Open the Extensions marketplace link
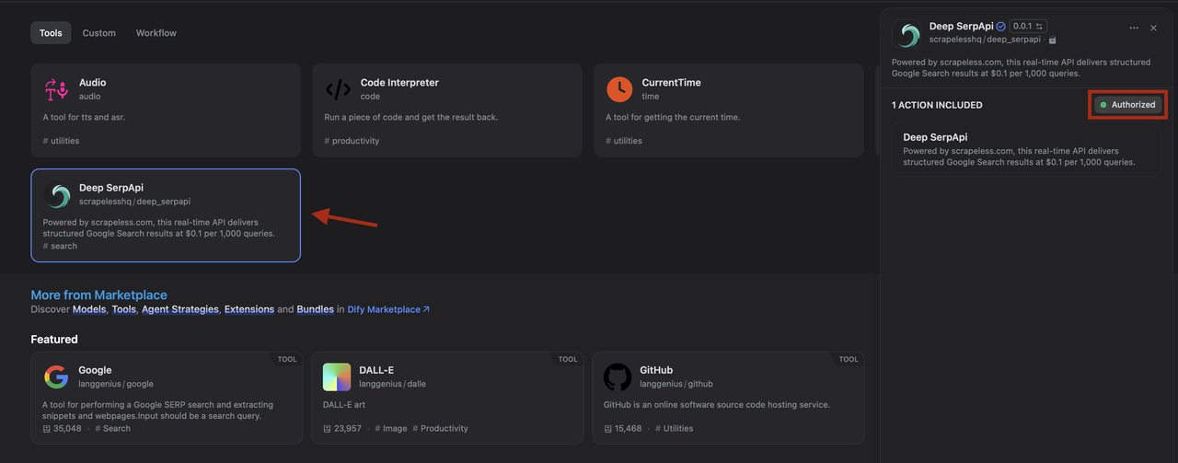 click(249, 309)
